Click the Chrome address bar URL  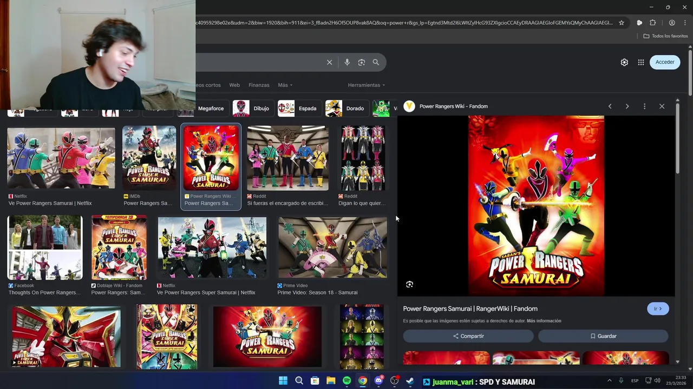(x=404, y=23)
